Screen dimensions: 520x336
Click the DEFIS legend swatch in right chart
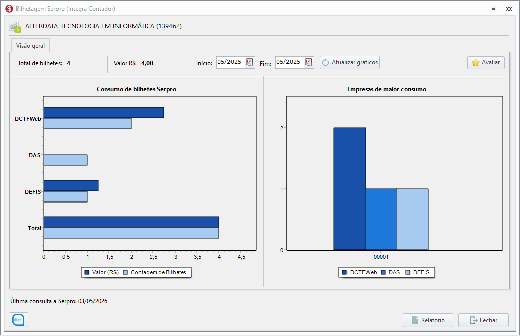tap(408, 272)
